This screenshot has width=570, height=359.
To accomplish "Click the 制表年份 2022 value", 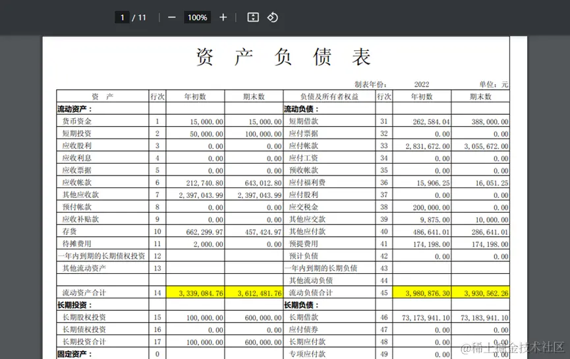I will coord(422,84).
